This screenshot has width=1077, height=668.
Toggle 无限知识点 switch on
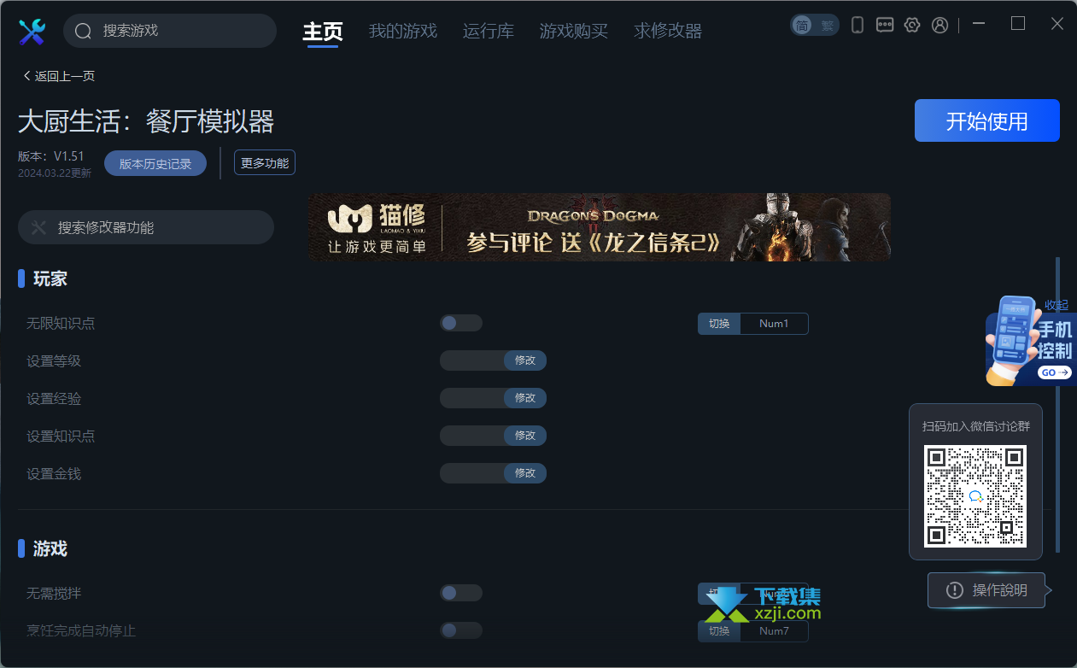tap(461, 323)
